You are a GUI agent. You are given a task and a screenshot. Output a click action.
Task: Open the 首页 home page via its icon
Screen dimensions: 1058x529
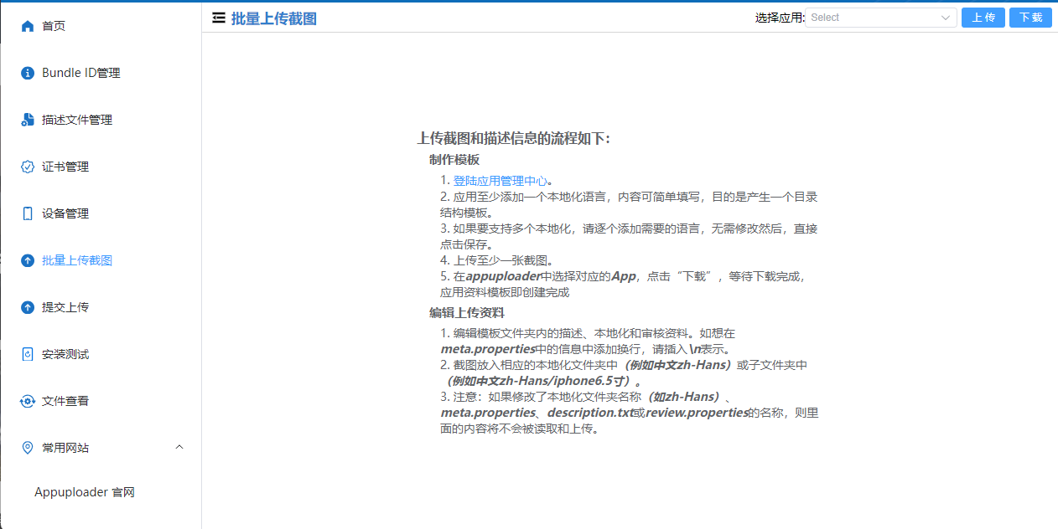point(26,25)
